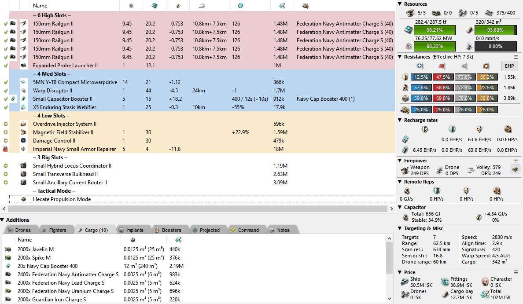Toggle Warp Disruptor II active state checkmark
Viewport: 523px width, 304px height.
[x=5, y=91]
